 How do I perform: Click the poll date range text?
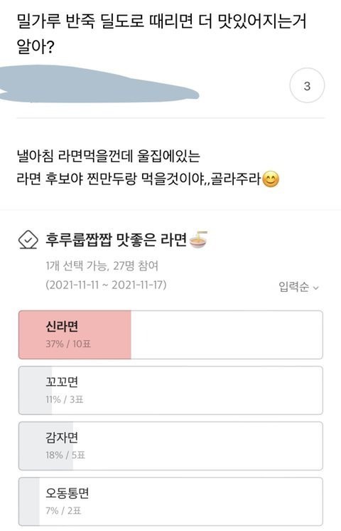[x=106, y=285]
